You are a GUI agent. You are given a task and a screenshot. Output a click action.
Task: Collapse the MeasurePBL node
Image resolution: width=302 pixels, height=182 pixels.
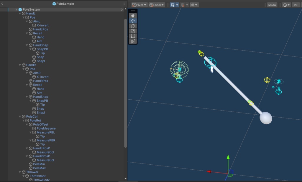coord(30,133)
